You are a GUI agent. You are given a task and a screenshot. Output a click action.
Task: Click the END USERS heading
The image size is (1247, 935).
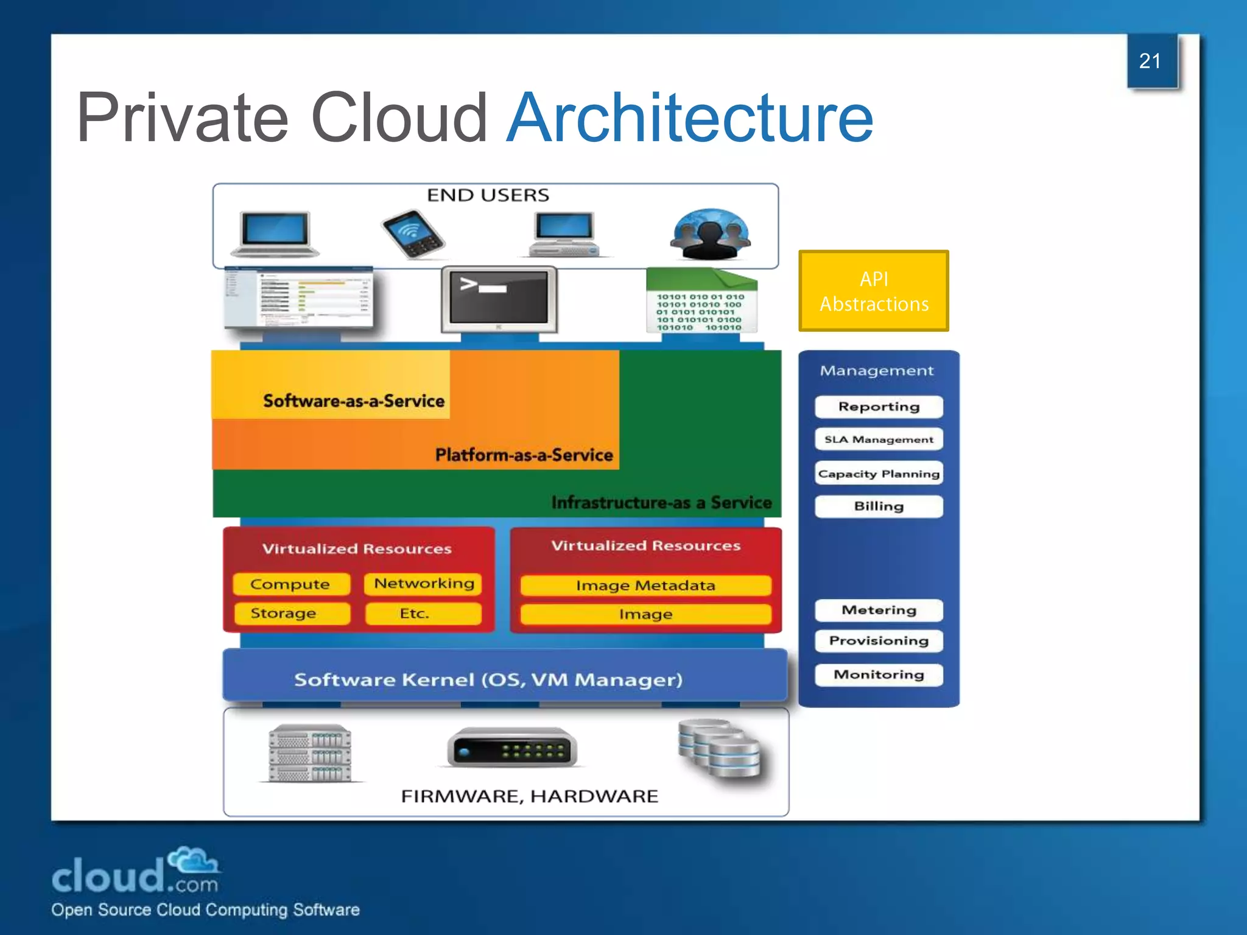(488, 195)
